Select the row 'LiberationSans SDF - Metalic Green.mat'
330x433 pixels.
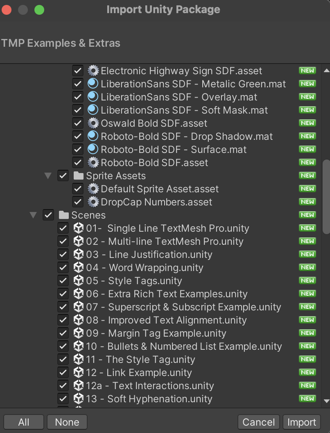click(160, 84)
